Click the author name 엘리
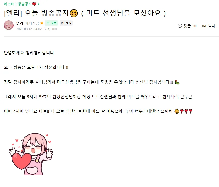Viewport: 219px width, 187px height. coord(19,23)
